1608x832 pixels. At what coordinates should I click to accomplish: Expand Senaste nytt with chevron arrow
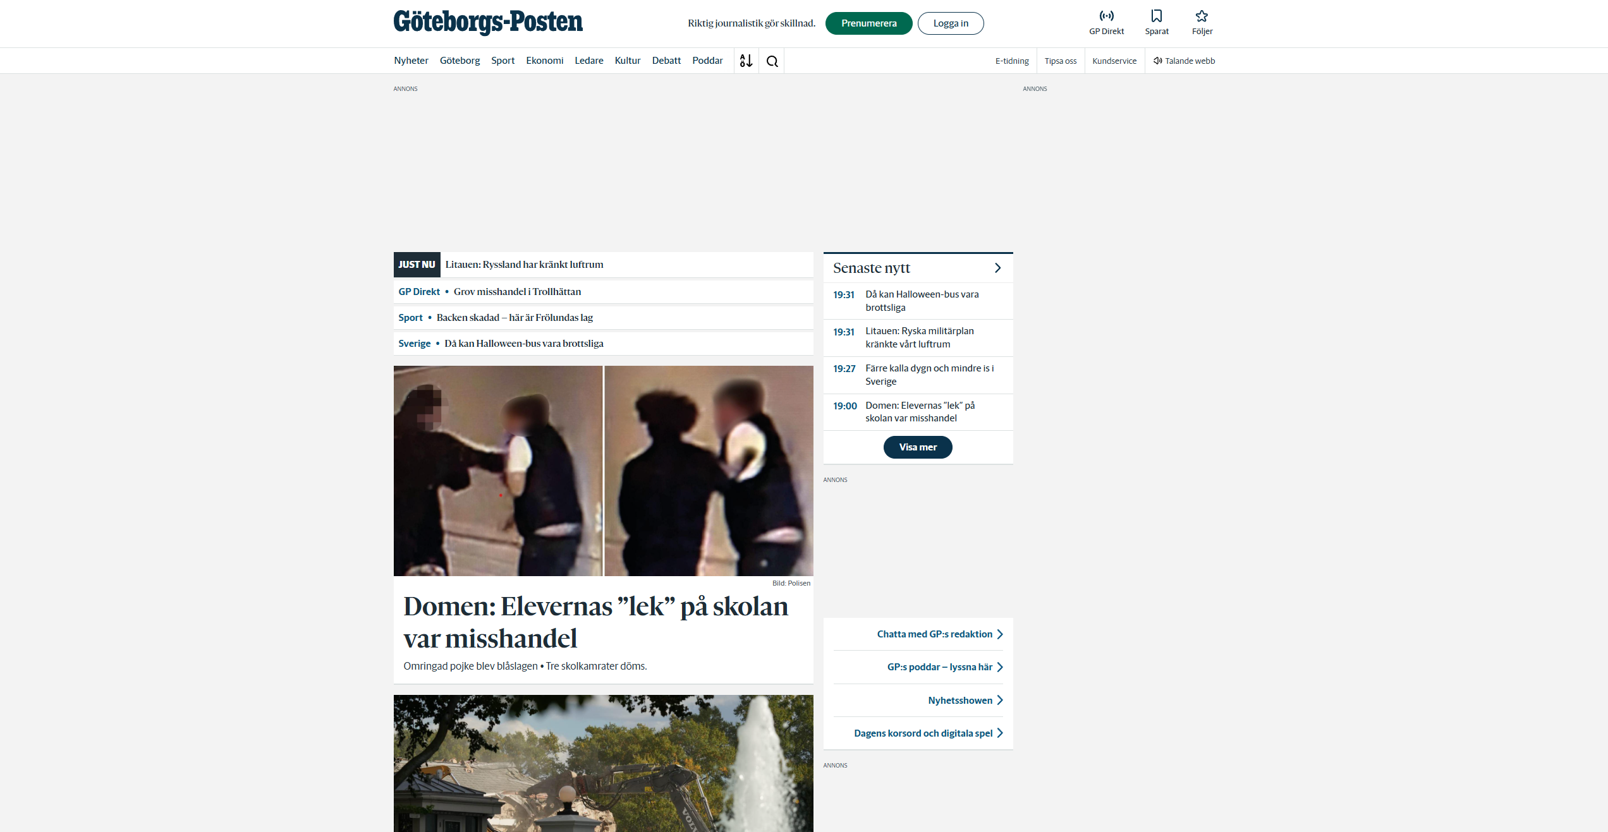997,268
